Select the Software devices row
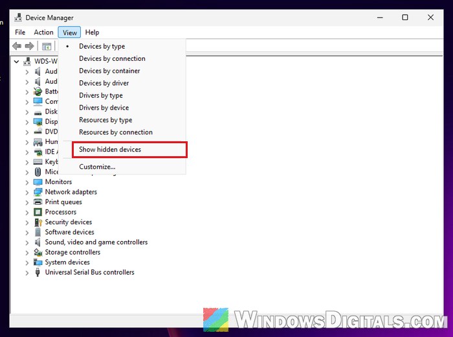This screenshot has width=453, height=337. [70, 232]
